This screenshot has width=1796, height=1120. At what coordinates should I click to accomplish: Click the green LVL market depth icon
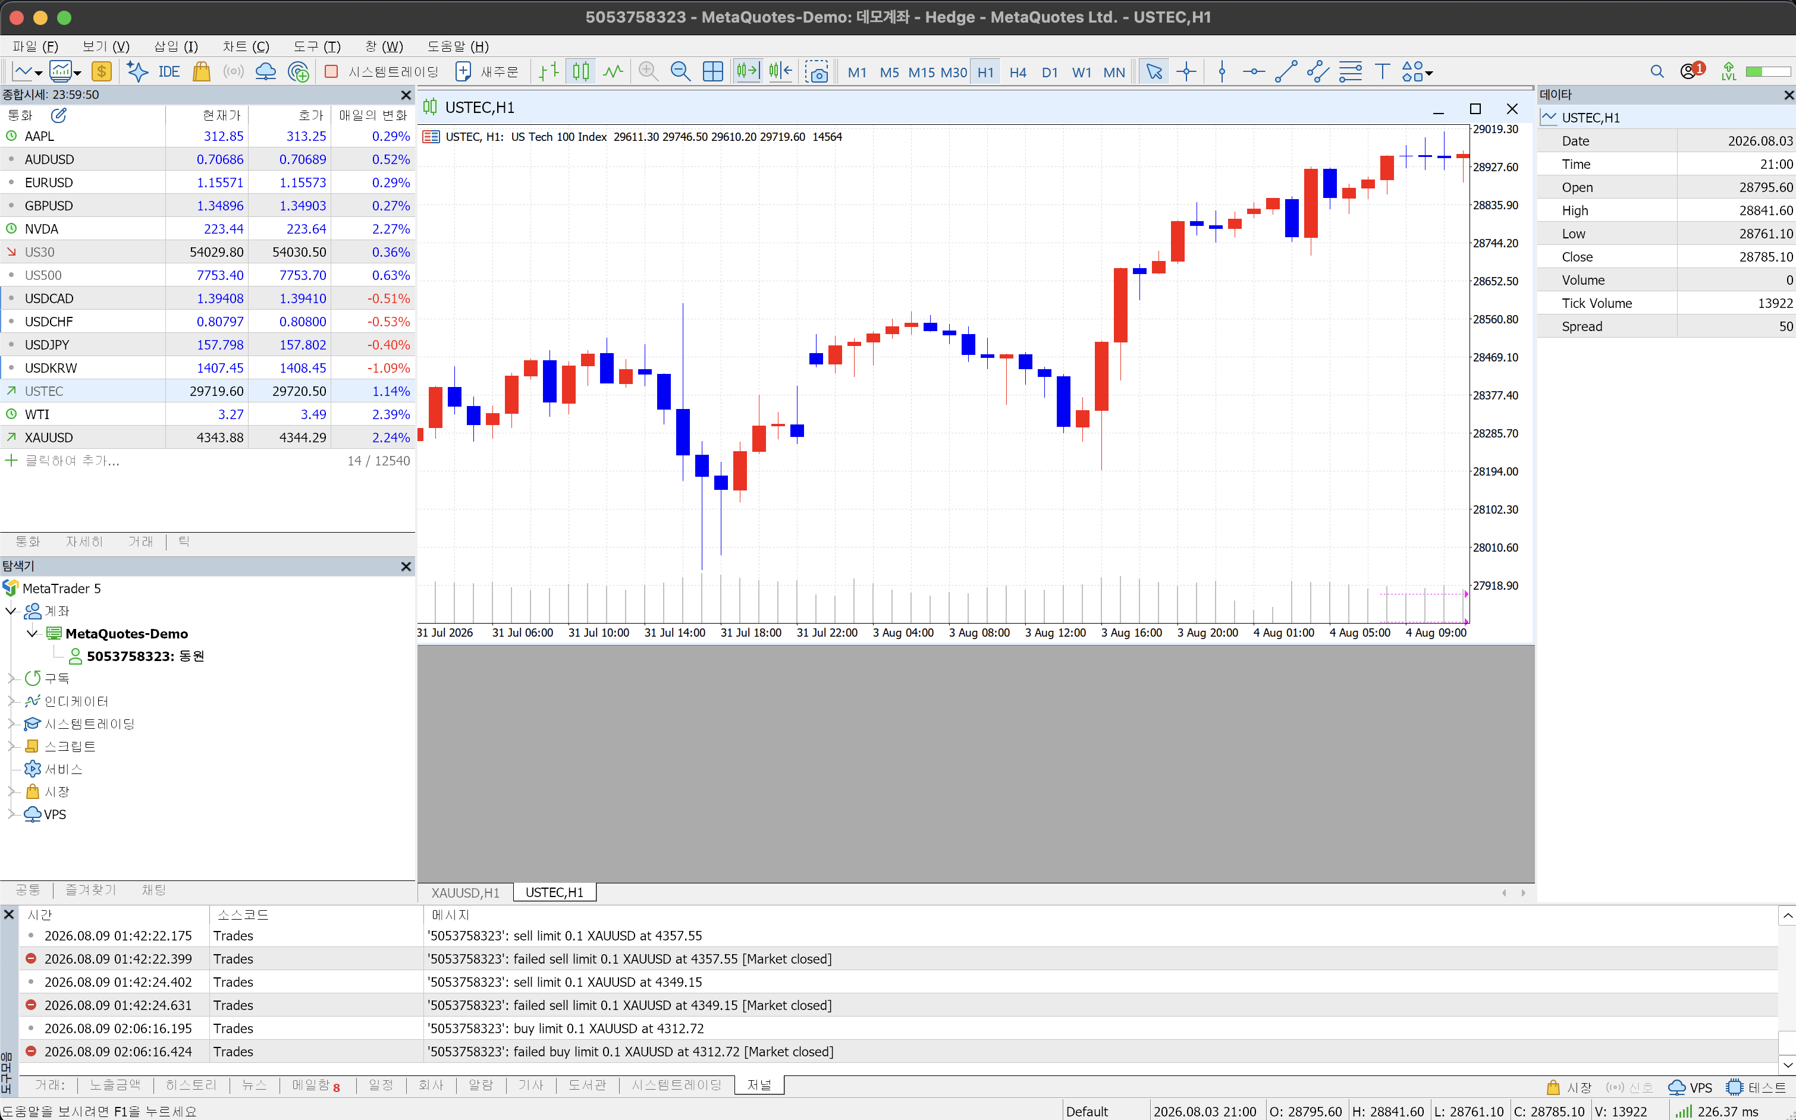1729,72
